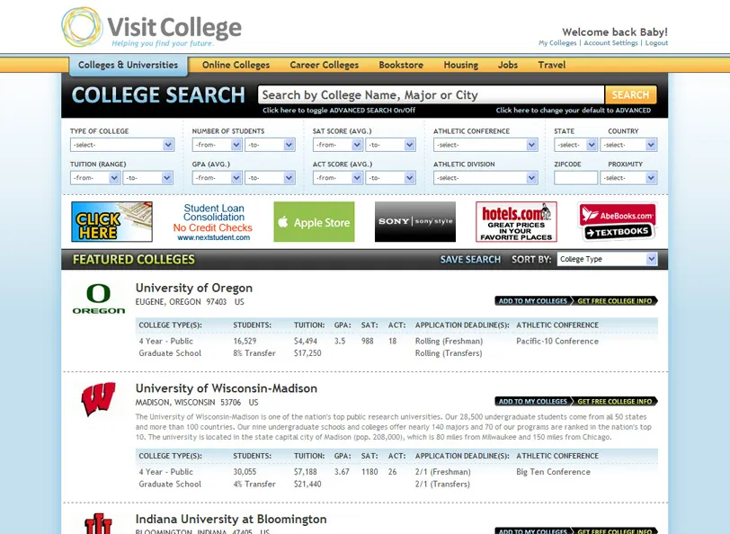Screen dimensions: 730x534
Task: Open Indiana University at Bloomington title
Action: tap(231, 519)
